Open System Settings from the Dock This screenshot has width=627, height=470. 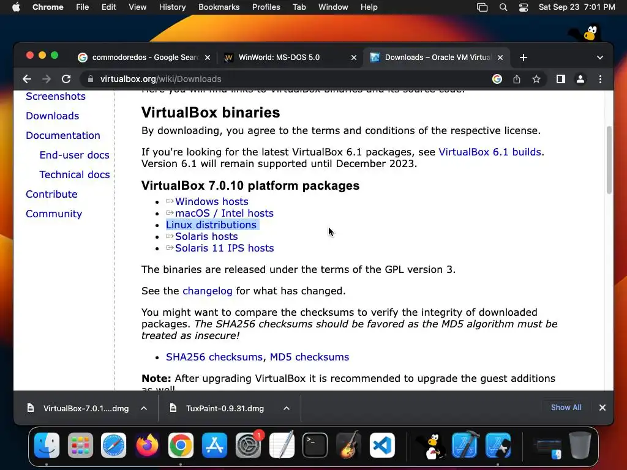[248, 446]
